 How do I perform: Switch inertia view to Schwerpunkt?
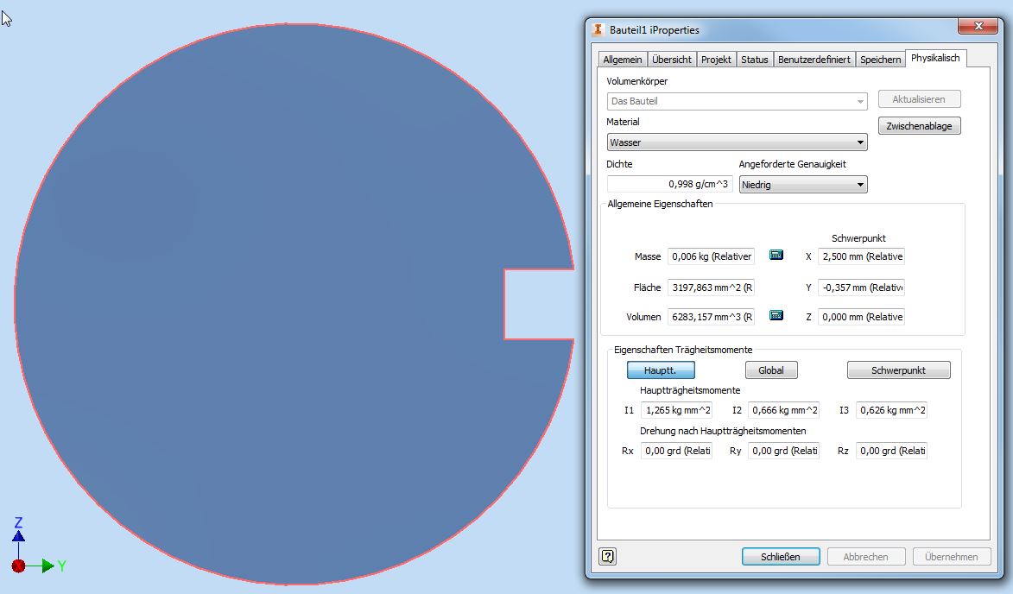(x=898, y=370)
